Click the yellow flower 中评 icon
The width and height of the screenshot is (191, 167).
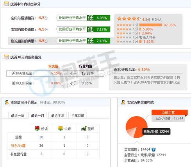(61, 128)
